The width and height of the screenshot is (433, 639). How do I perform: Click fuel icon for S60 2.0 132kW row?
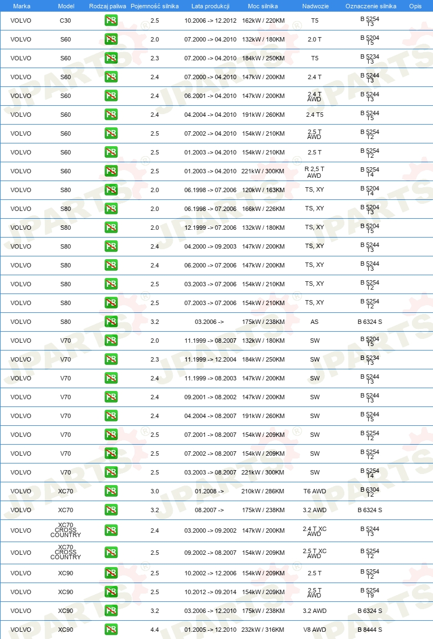(x=111, y=39)
